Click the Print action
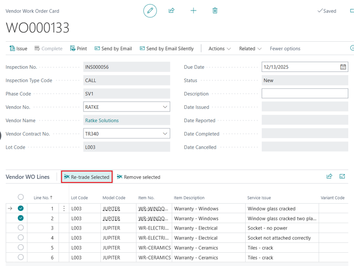The height and width of the screenshot is (266, 354). coord(78,48)
